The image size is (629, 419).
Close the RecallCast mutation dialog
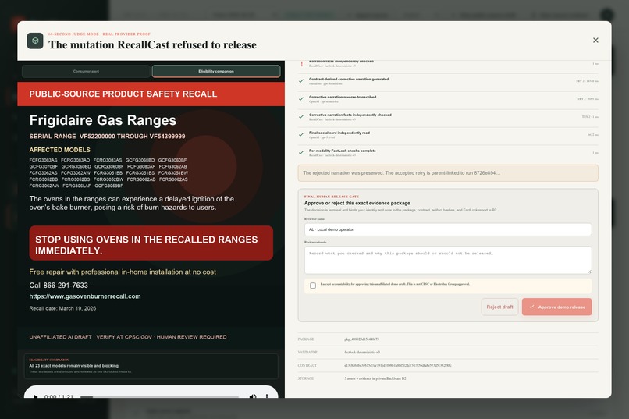[x=595, y=40]
